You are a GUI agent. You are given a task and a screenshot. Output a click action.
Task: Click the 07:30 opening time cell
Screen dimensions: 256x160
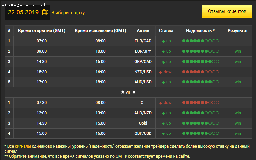42,102
